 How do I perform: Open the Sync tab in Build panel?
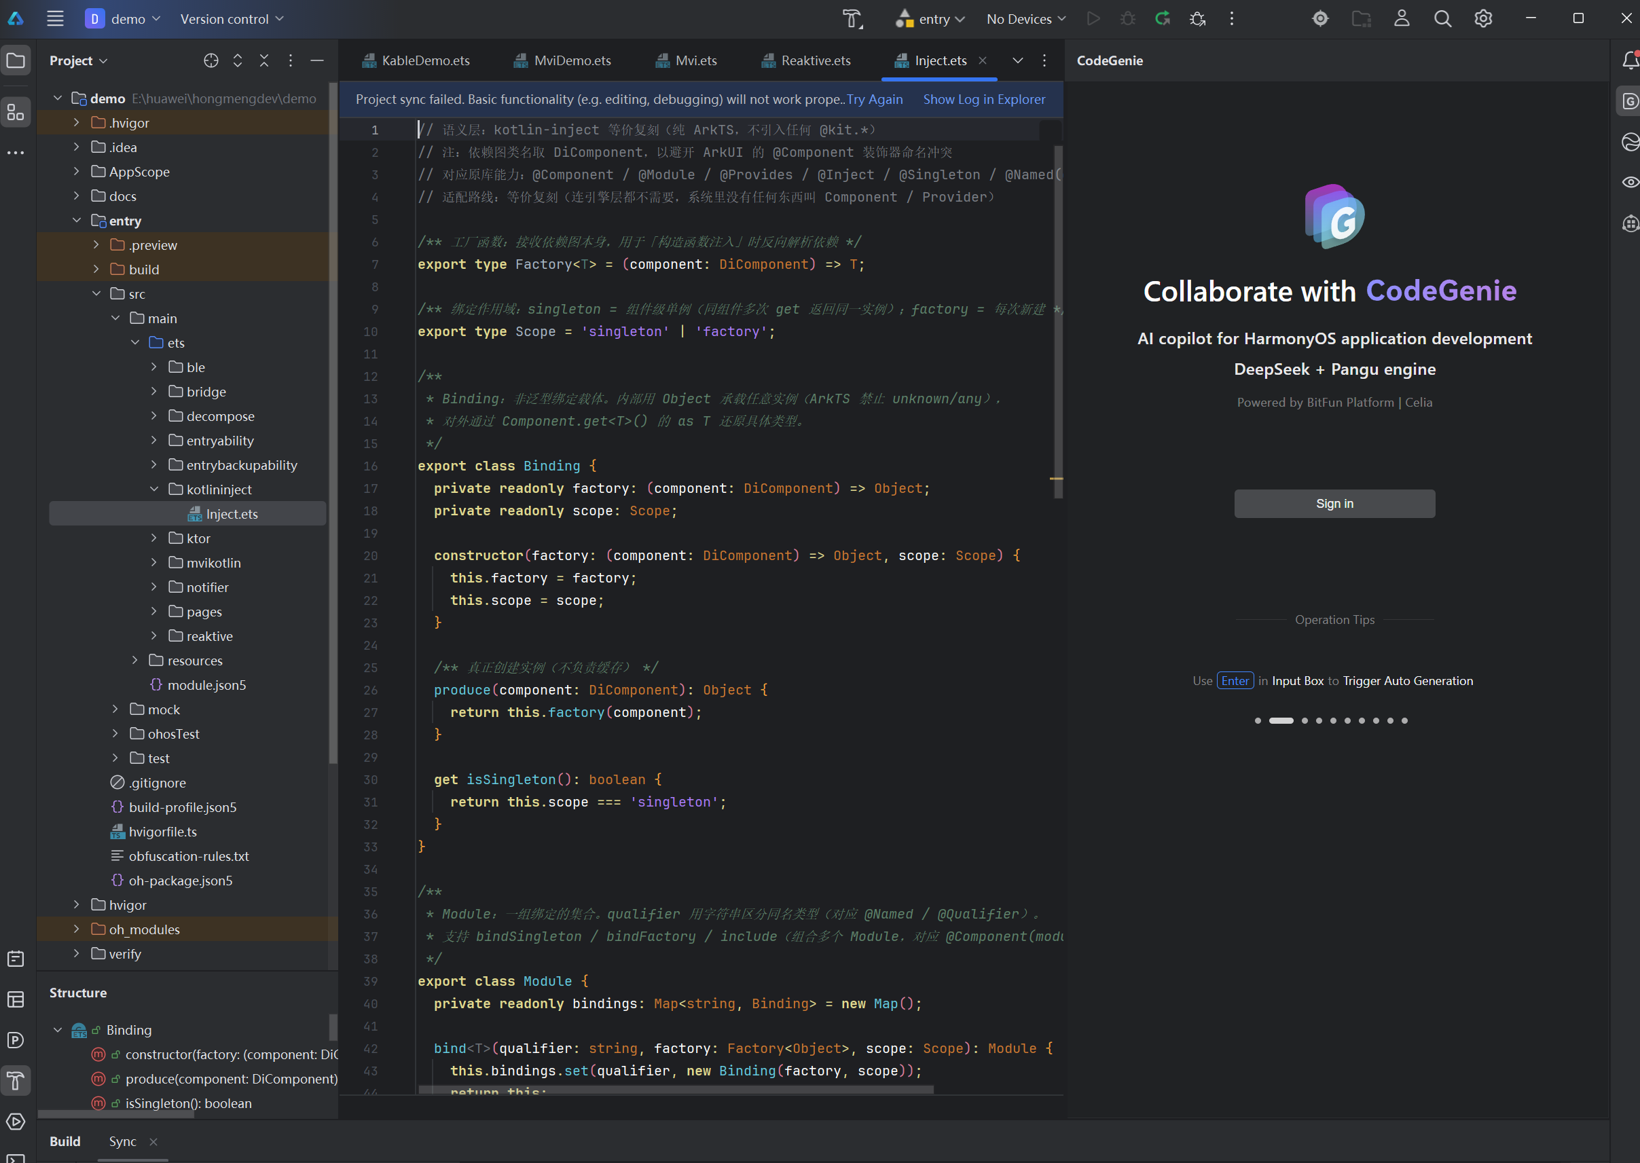122,1141
